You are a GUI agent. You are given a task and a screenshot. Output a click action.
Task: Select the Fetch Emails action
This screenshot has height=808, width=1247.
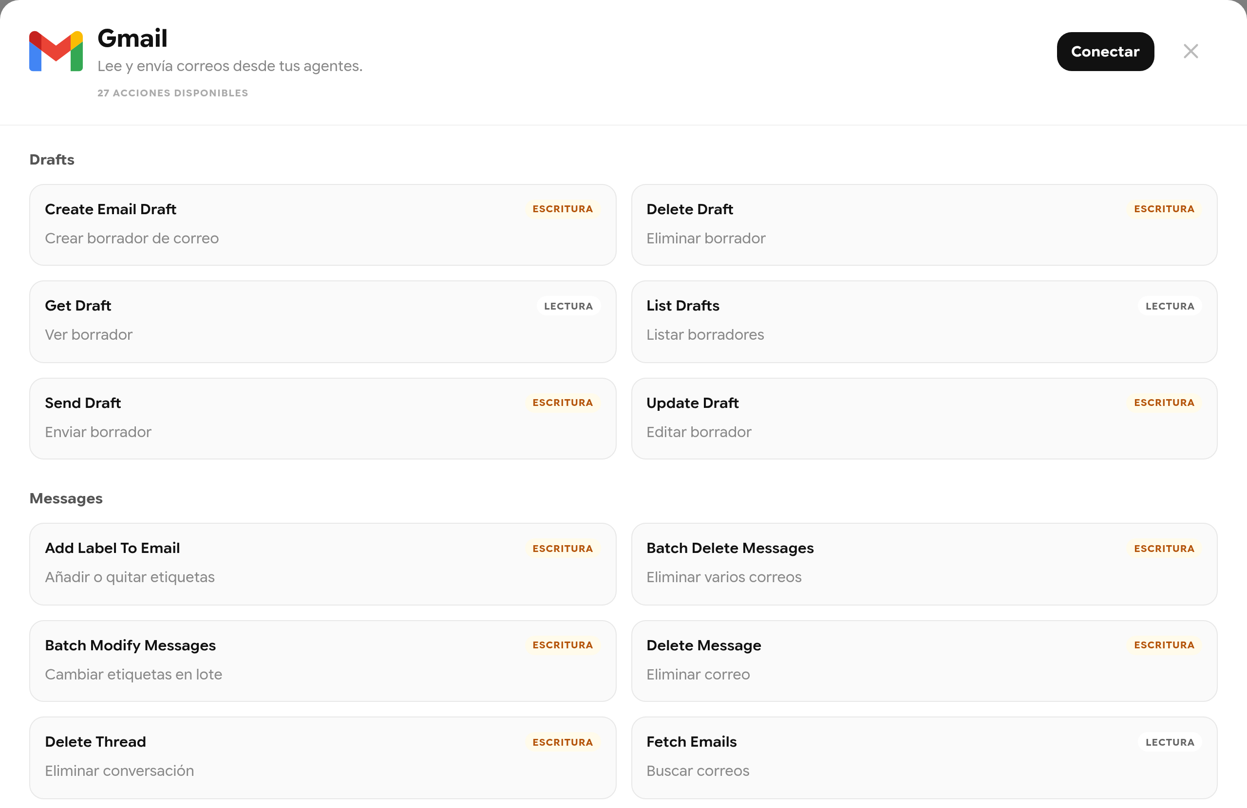[x=924, y=758]
